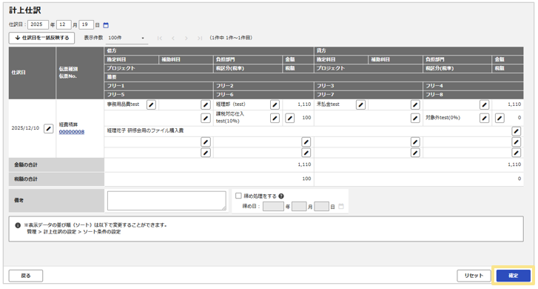Click into the 備考 text area
The height and width of the screenshot is (289, 538).
click(167, 201)
